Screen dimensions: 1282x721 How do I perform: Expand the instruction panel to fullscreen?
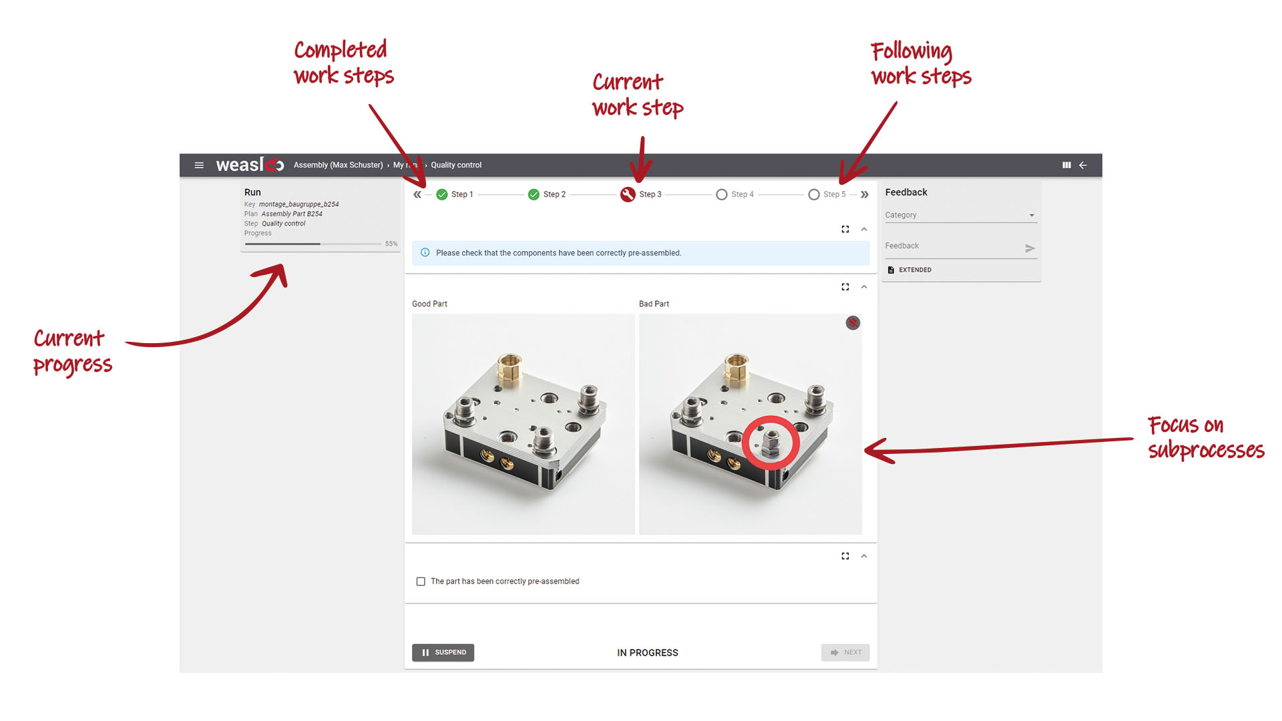tap(845, 229)
